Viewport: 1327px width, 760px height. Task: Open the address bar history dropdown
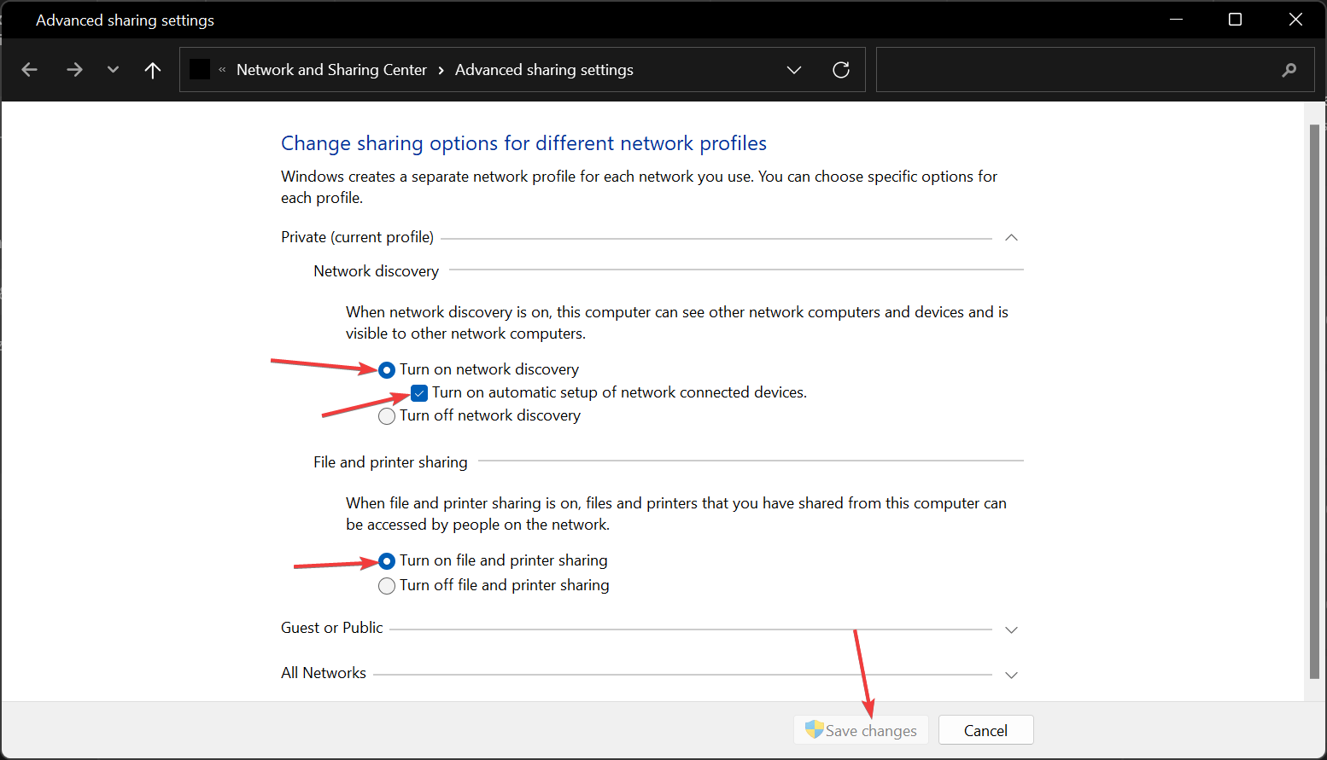click(x=794, y=70)
